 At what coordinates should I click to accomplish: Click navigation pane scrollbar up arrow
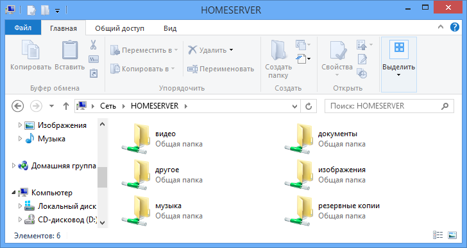[x=102, y=124]
